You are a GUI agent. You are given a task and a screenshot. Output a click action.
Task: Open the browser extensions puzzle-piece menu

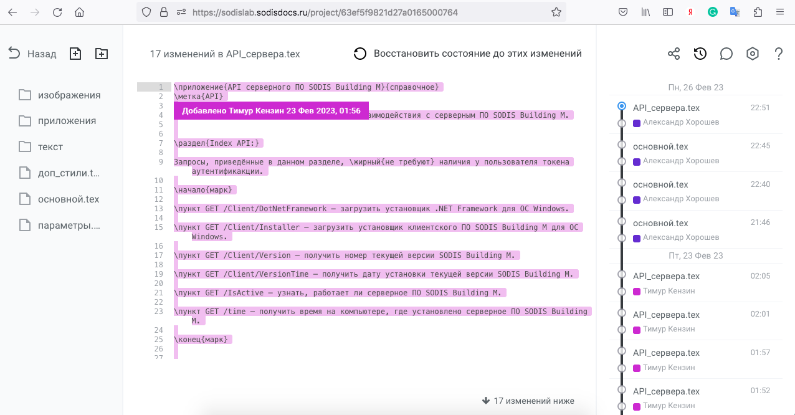coord(758,11)
